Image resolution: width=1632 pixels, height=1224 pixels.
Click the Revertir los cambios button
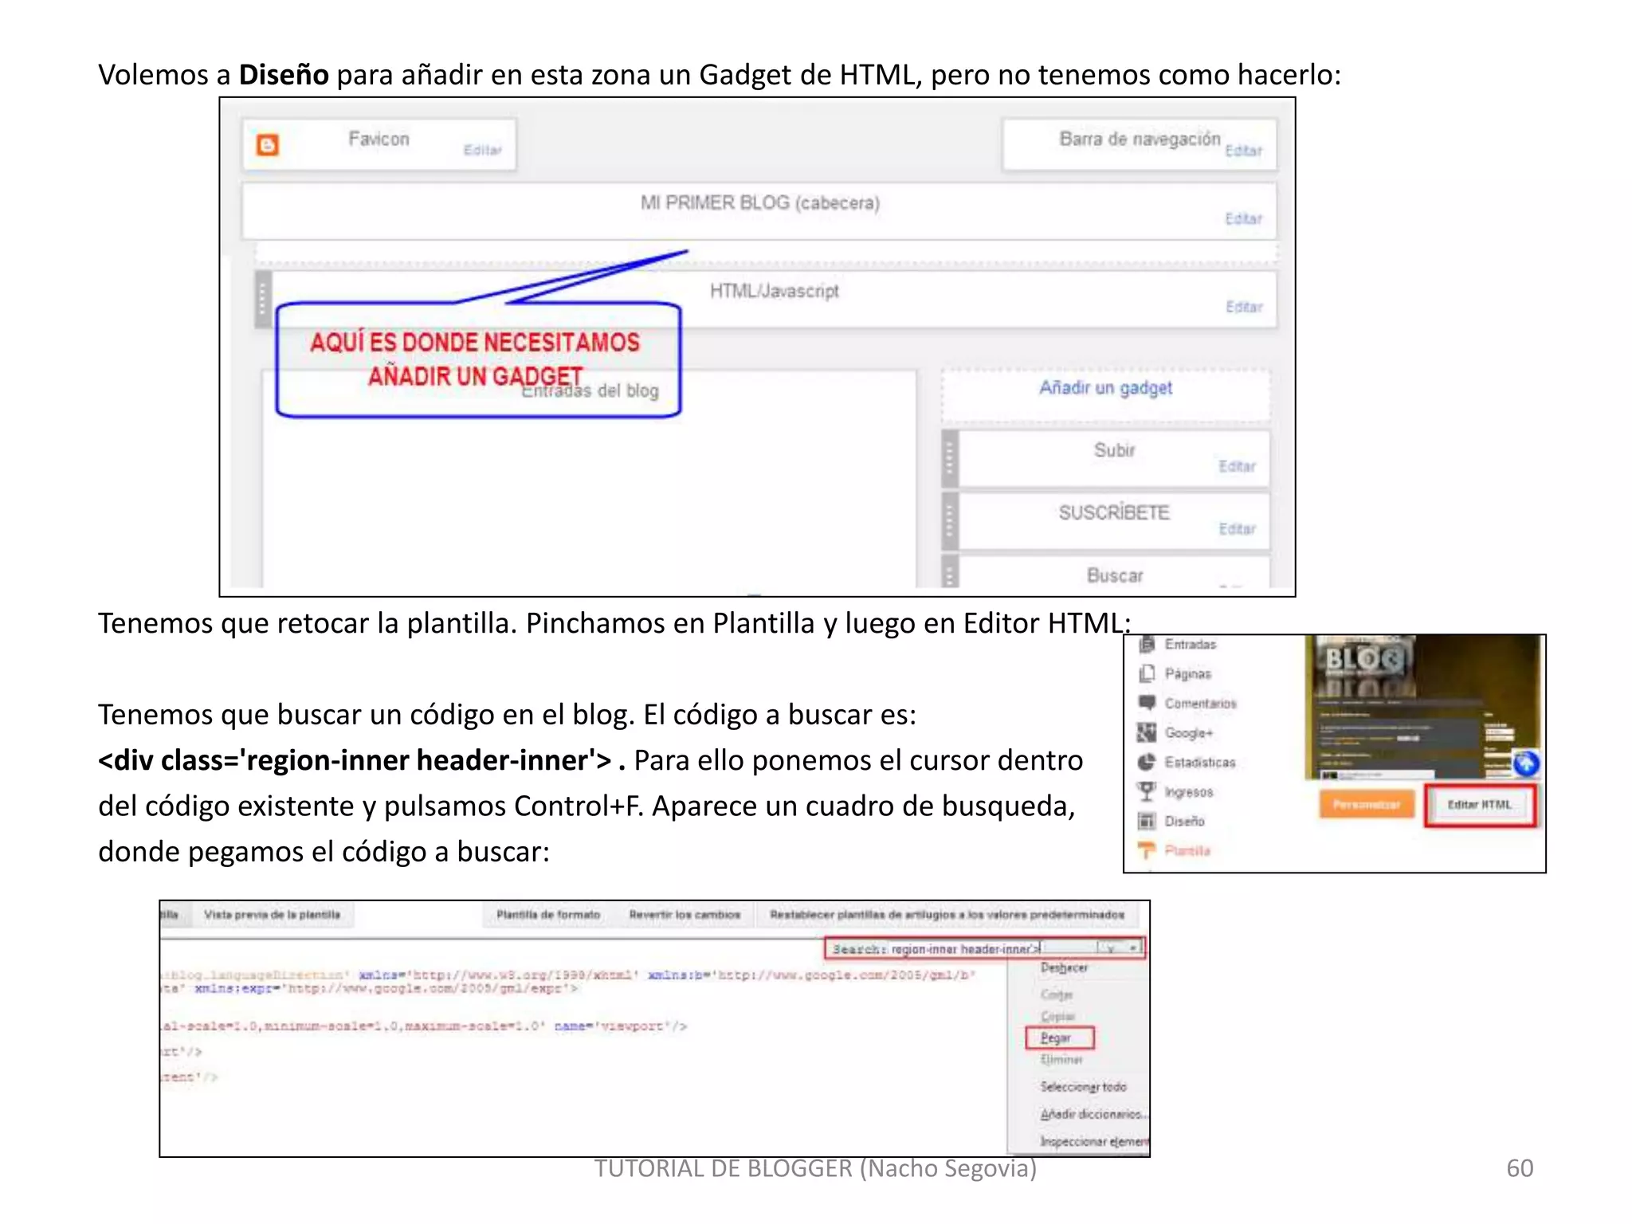tap(685, 915)
